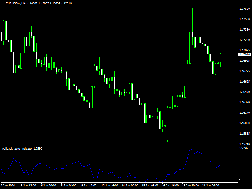Select the indicator scale zero label

tap(239, 180)
